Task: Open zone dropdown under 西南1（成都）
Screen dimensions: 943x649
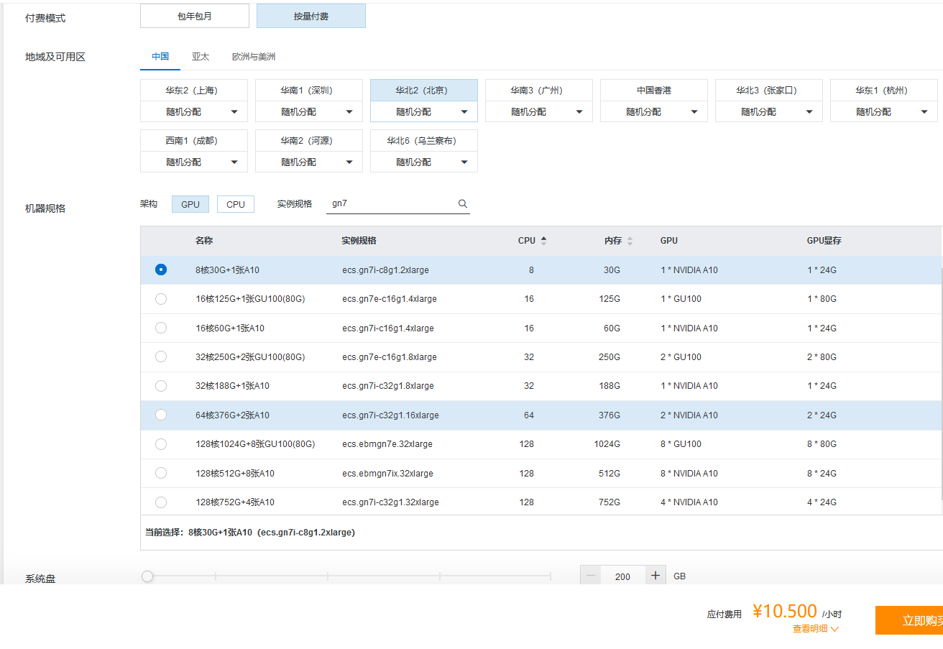Action: pos(194,162)
